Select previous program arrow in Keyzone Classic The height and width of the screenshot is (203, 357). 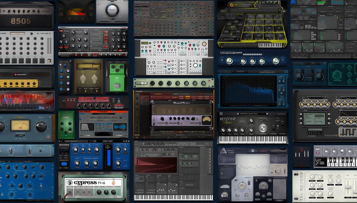click(x=238, y=113)
